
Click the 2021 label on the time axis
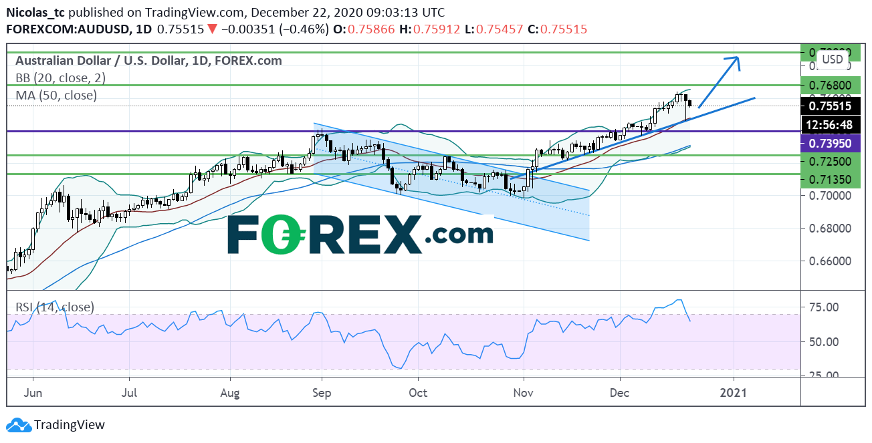[735, 392]
